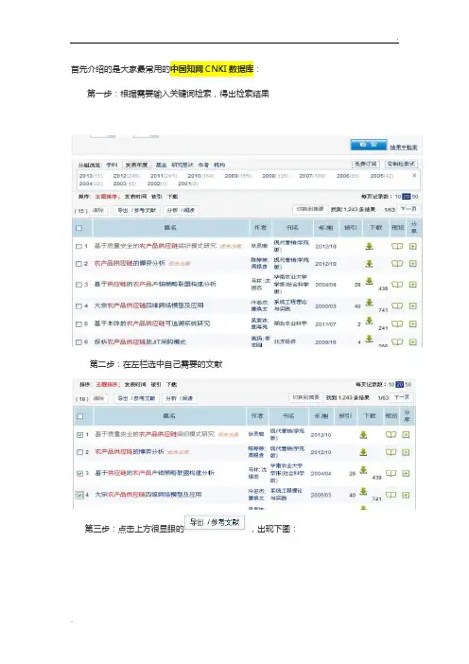469x664 pixels.
Task: Click 免费订阅 button
Action: 366,164
